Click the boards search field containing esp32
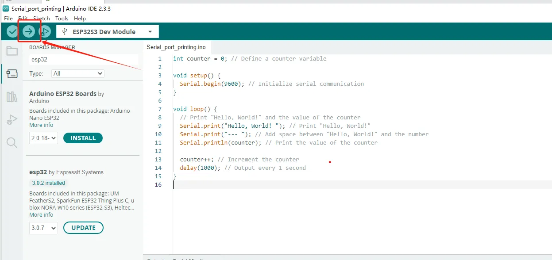 tap(84, 60)
